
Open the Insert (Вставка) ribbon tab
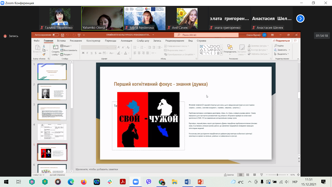coord(61,41)
